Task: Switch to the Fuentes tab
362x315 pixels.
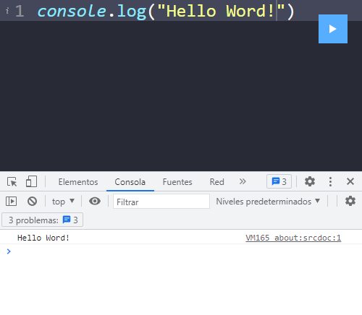Action: 177,182
